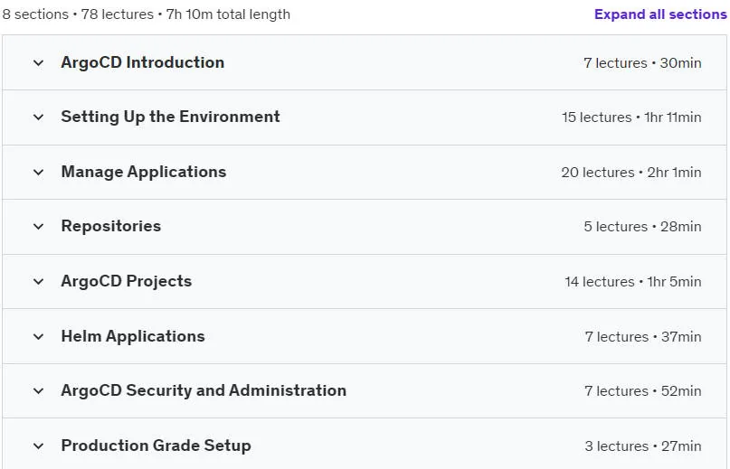This screenshot has height=469, width=730.
Task: Expand the ArgoCD Introduction section chevron
Action: tap(39, 63)
